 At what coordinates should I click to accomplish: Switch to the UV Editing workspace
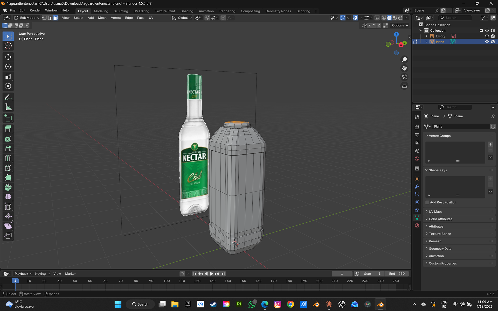tap(141, 11)
